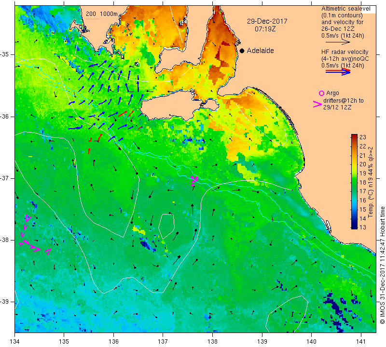Screen dimensions: 386x347
Task: Click the colorbar value label 20
Action: [x=363, y=164]
